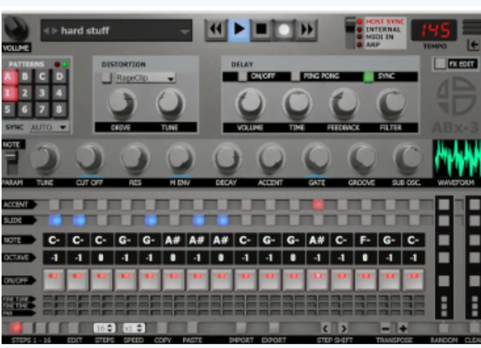Toggle the distortion enable checkbox
This screenshot has height=348, width=481.
click(106, 78)
